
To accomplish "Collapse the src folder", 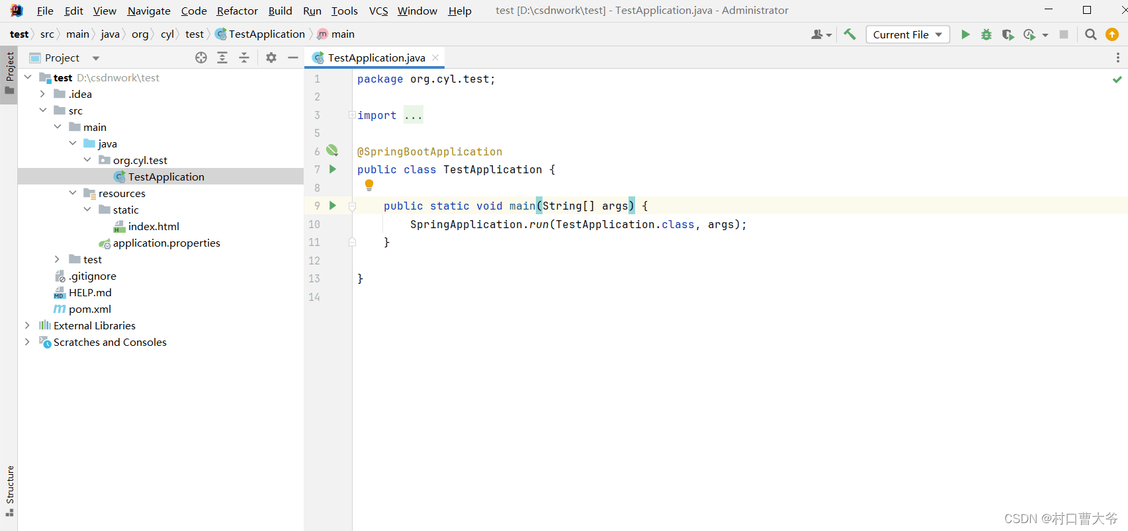I will [42, 110].
